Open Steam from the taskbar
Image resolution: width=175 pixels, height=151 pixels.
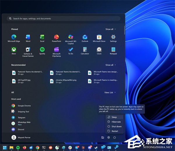[x=96, y=148]
